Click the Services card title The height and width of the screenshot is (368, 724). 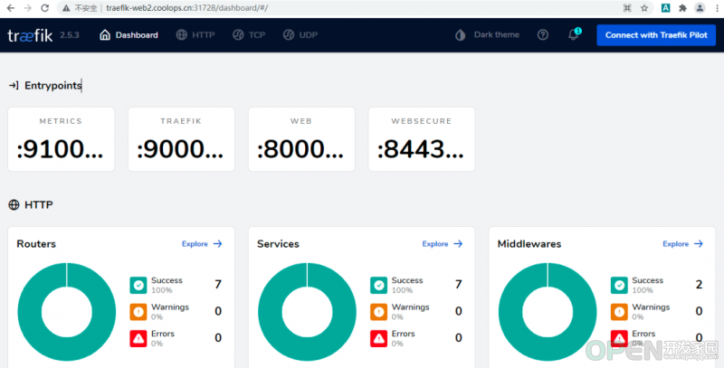pos(278,244)
